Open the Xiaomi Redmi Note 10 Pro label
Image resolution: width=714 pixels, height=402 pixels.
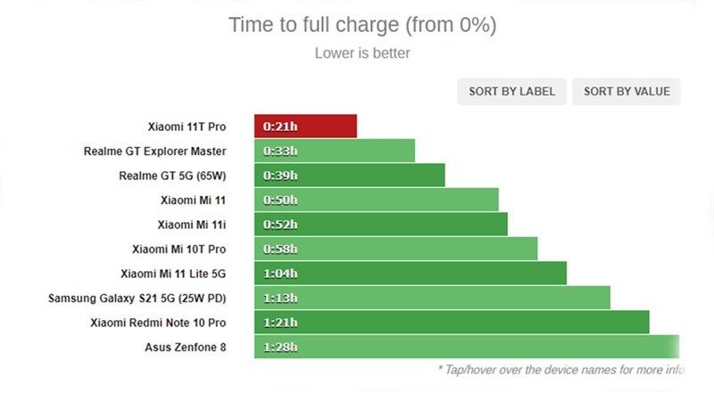tap(158, 322)
